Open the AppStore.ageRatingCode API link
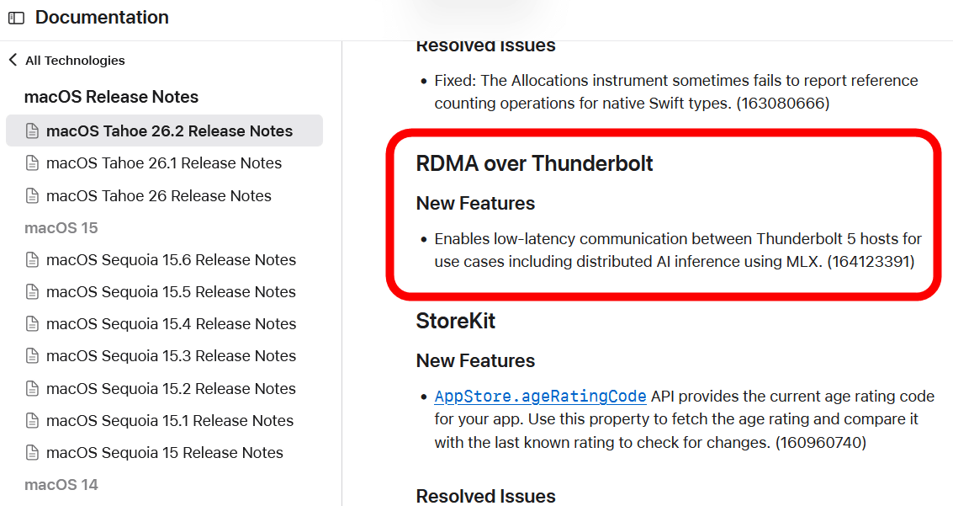Viewport: 953px width, 506px height. pos(540,397)
